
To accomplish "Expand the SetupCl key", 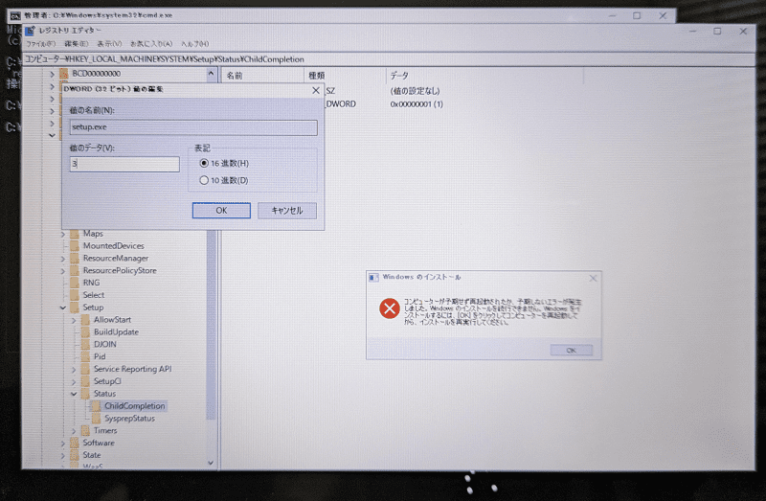I will click(x=74, y=382).
